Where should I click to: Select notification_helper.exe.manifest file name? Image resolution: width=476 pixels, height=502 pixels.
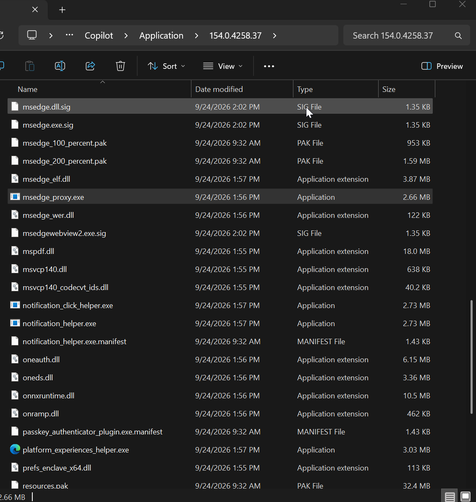(x=75, y=342)
